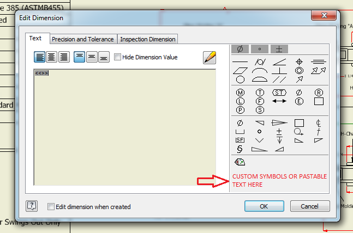Set right text justification
The width and height of the screenshot is (353, 233).
click(64, 57)
